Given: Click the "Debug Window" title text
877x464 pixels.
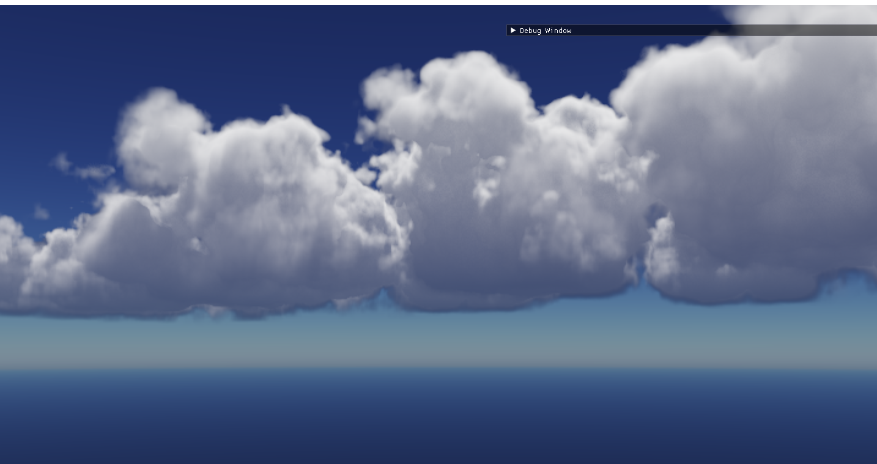Looking at the screenshot, I should coord(546,31).
